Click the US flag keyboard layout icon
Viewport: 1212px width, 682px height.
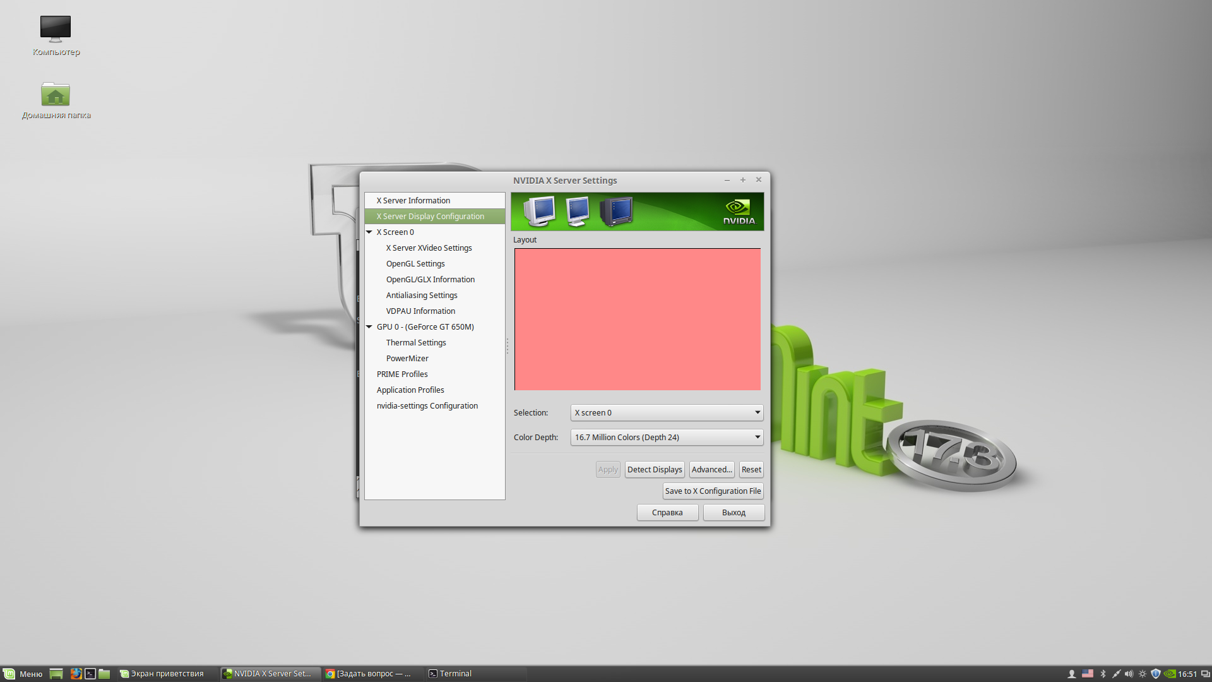[1088, 674]
